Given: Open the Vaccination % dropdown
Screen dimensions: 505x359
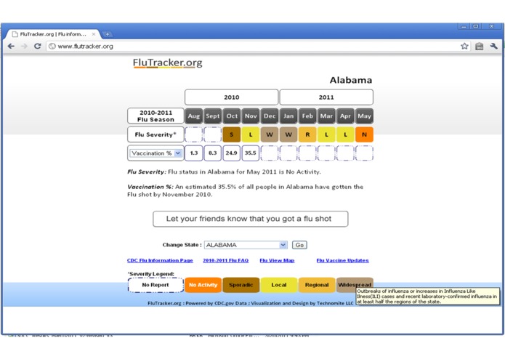Looking at the screenshot, I should click(155, 153).
